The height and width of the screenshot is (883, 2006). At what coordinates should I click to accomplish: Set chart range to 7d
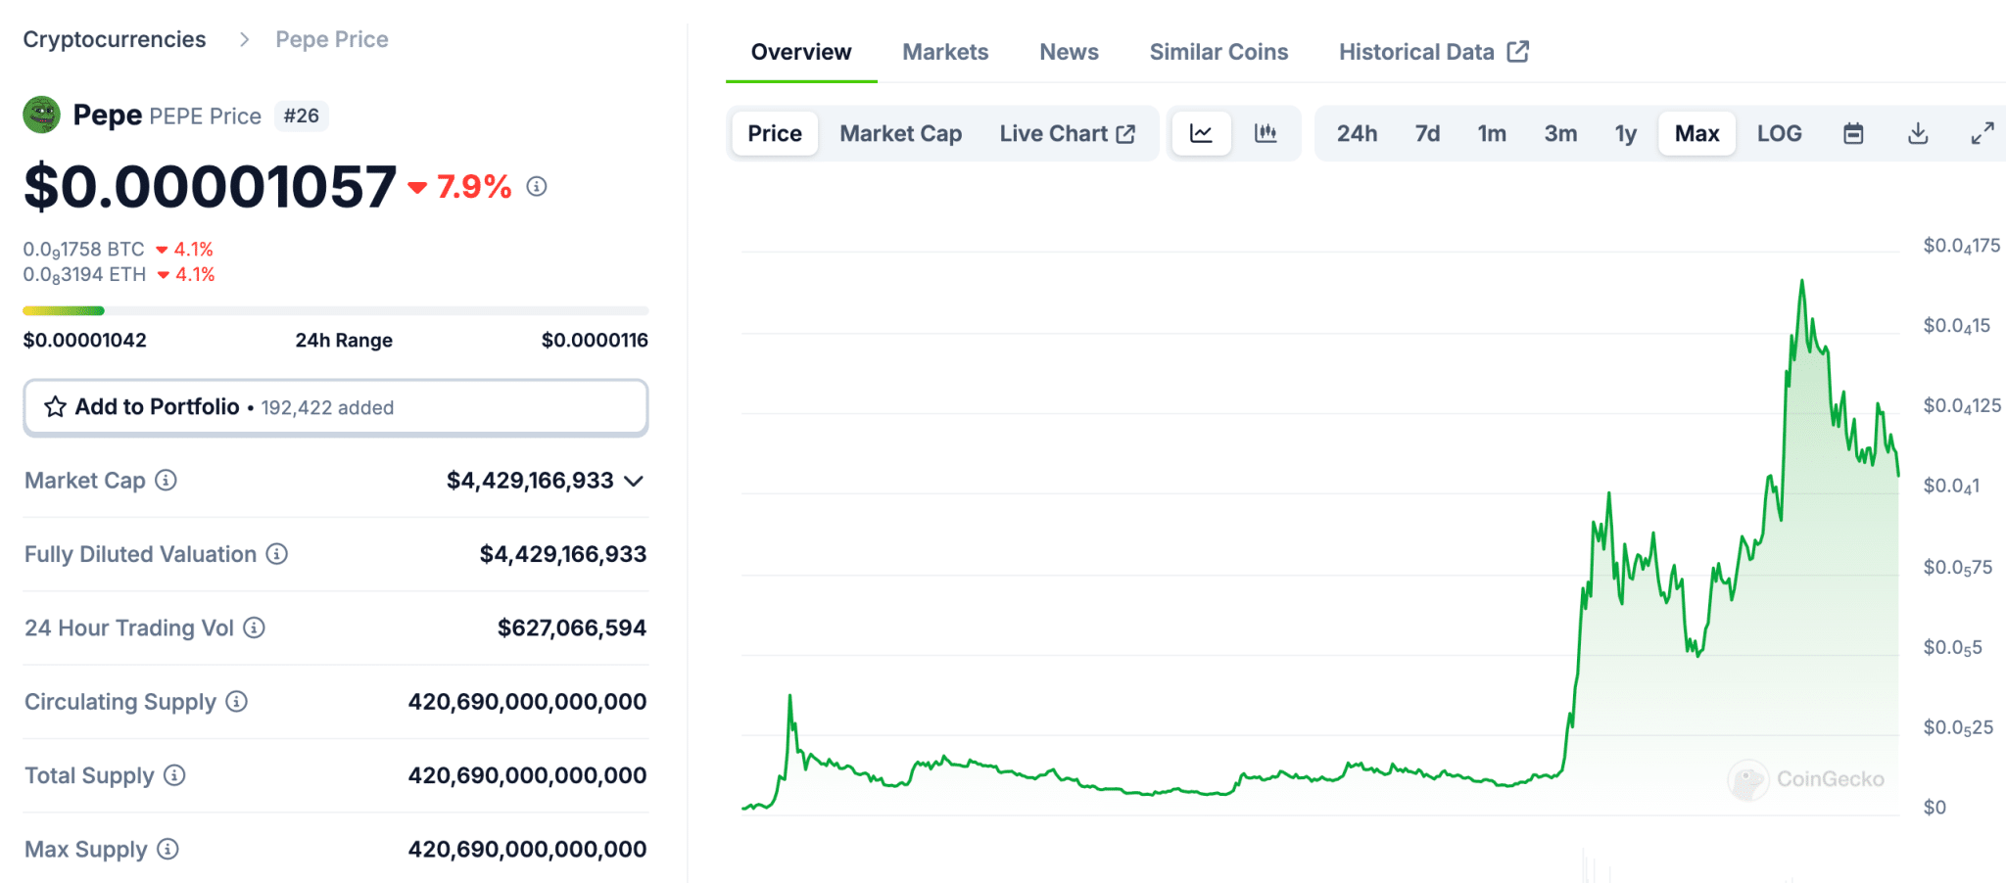click(x=1427, y=133)
